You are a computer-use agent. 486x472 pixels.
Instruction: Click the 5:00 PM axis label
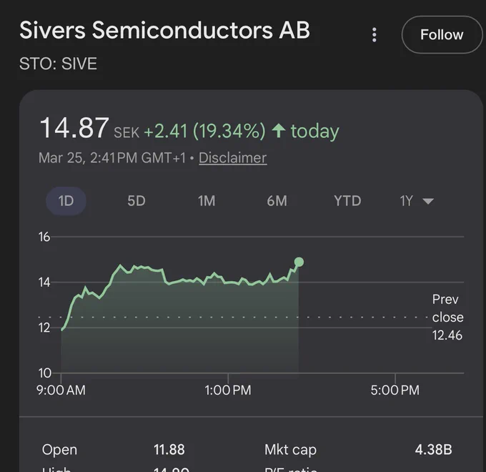(x=395, y=390)
